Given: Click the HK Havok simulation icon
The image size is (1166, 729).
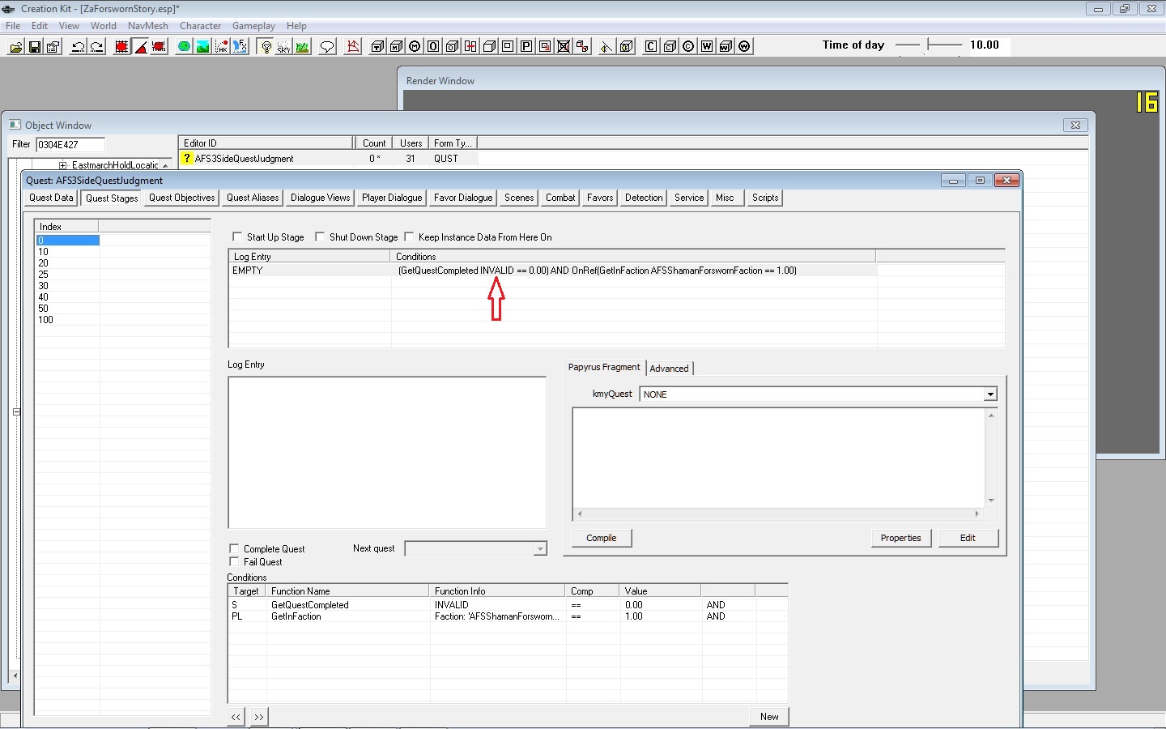Looking at the screenshot, I should [x=221, y=46].
